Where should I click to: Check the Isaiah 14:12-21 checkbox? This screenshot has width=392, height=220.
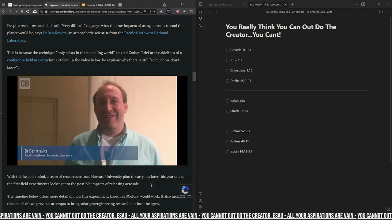(x=228, y=152)
